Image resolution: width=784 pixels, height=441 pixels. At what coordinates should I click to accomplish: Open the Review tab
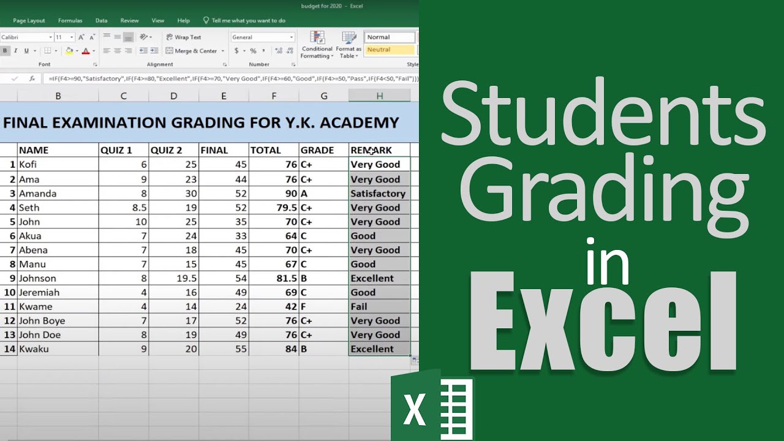[x=129, y=20]
